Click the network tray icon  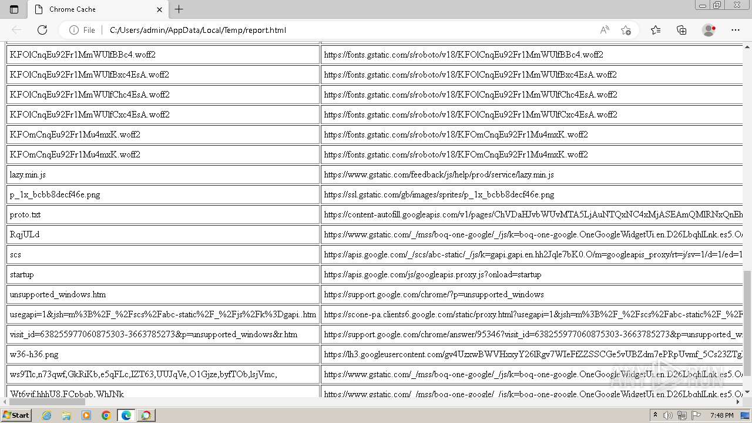coord(682,415)
